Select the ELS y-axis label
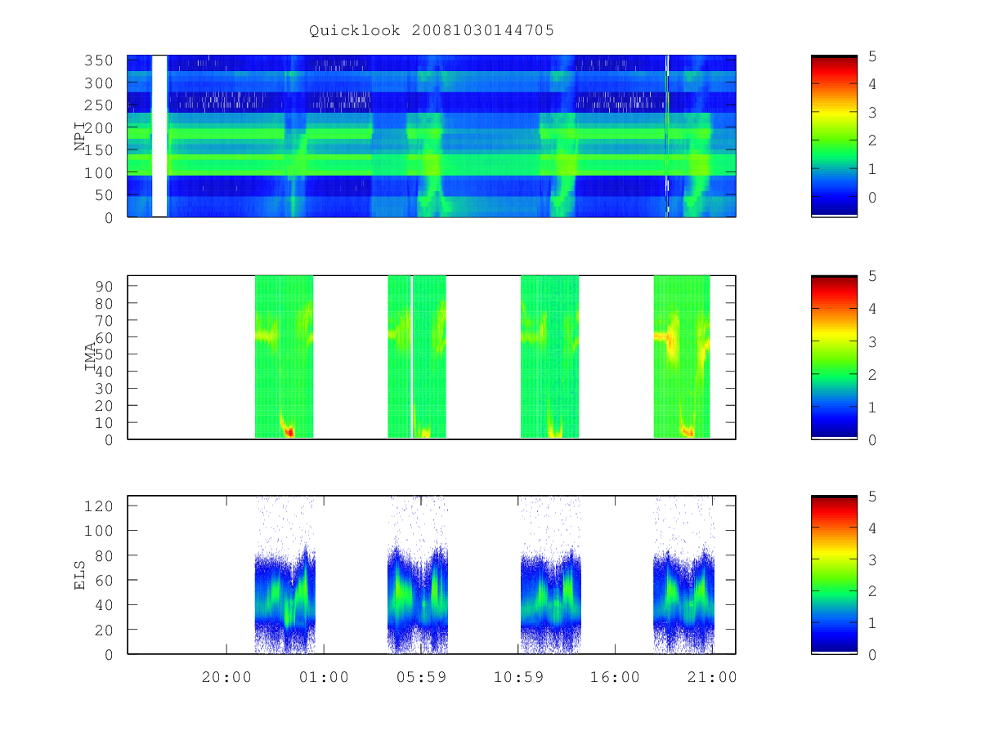The image size is (981, 735). (x=80, y=575)
